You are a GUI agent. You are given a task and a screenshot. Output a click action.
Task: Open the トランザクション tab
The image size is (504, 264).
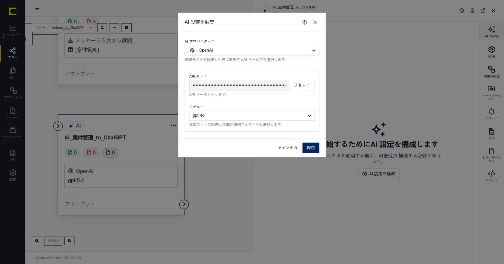point(491,155)
